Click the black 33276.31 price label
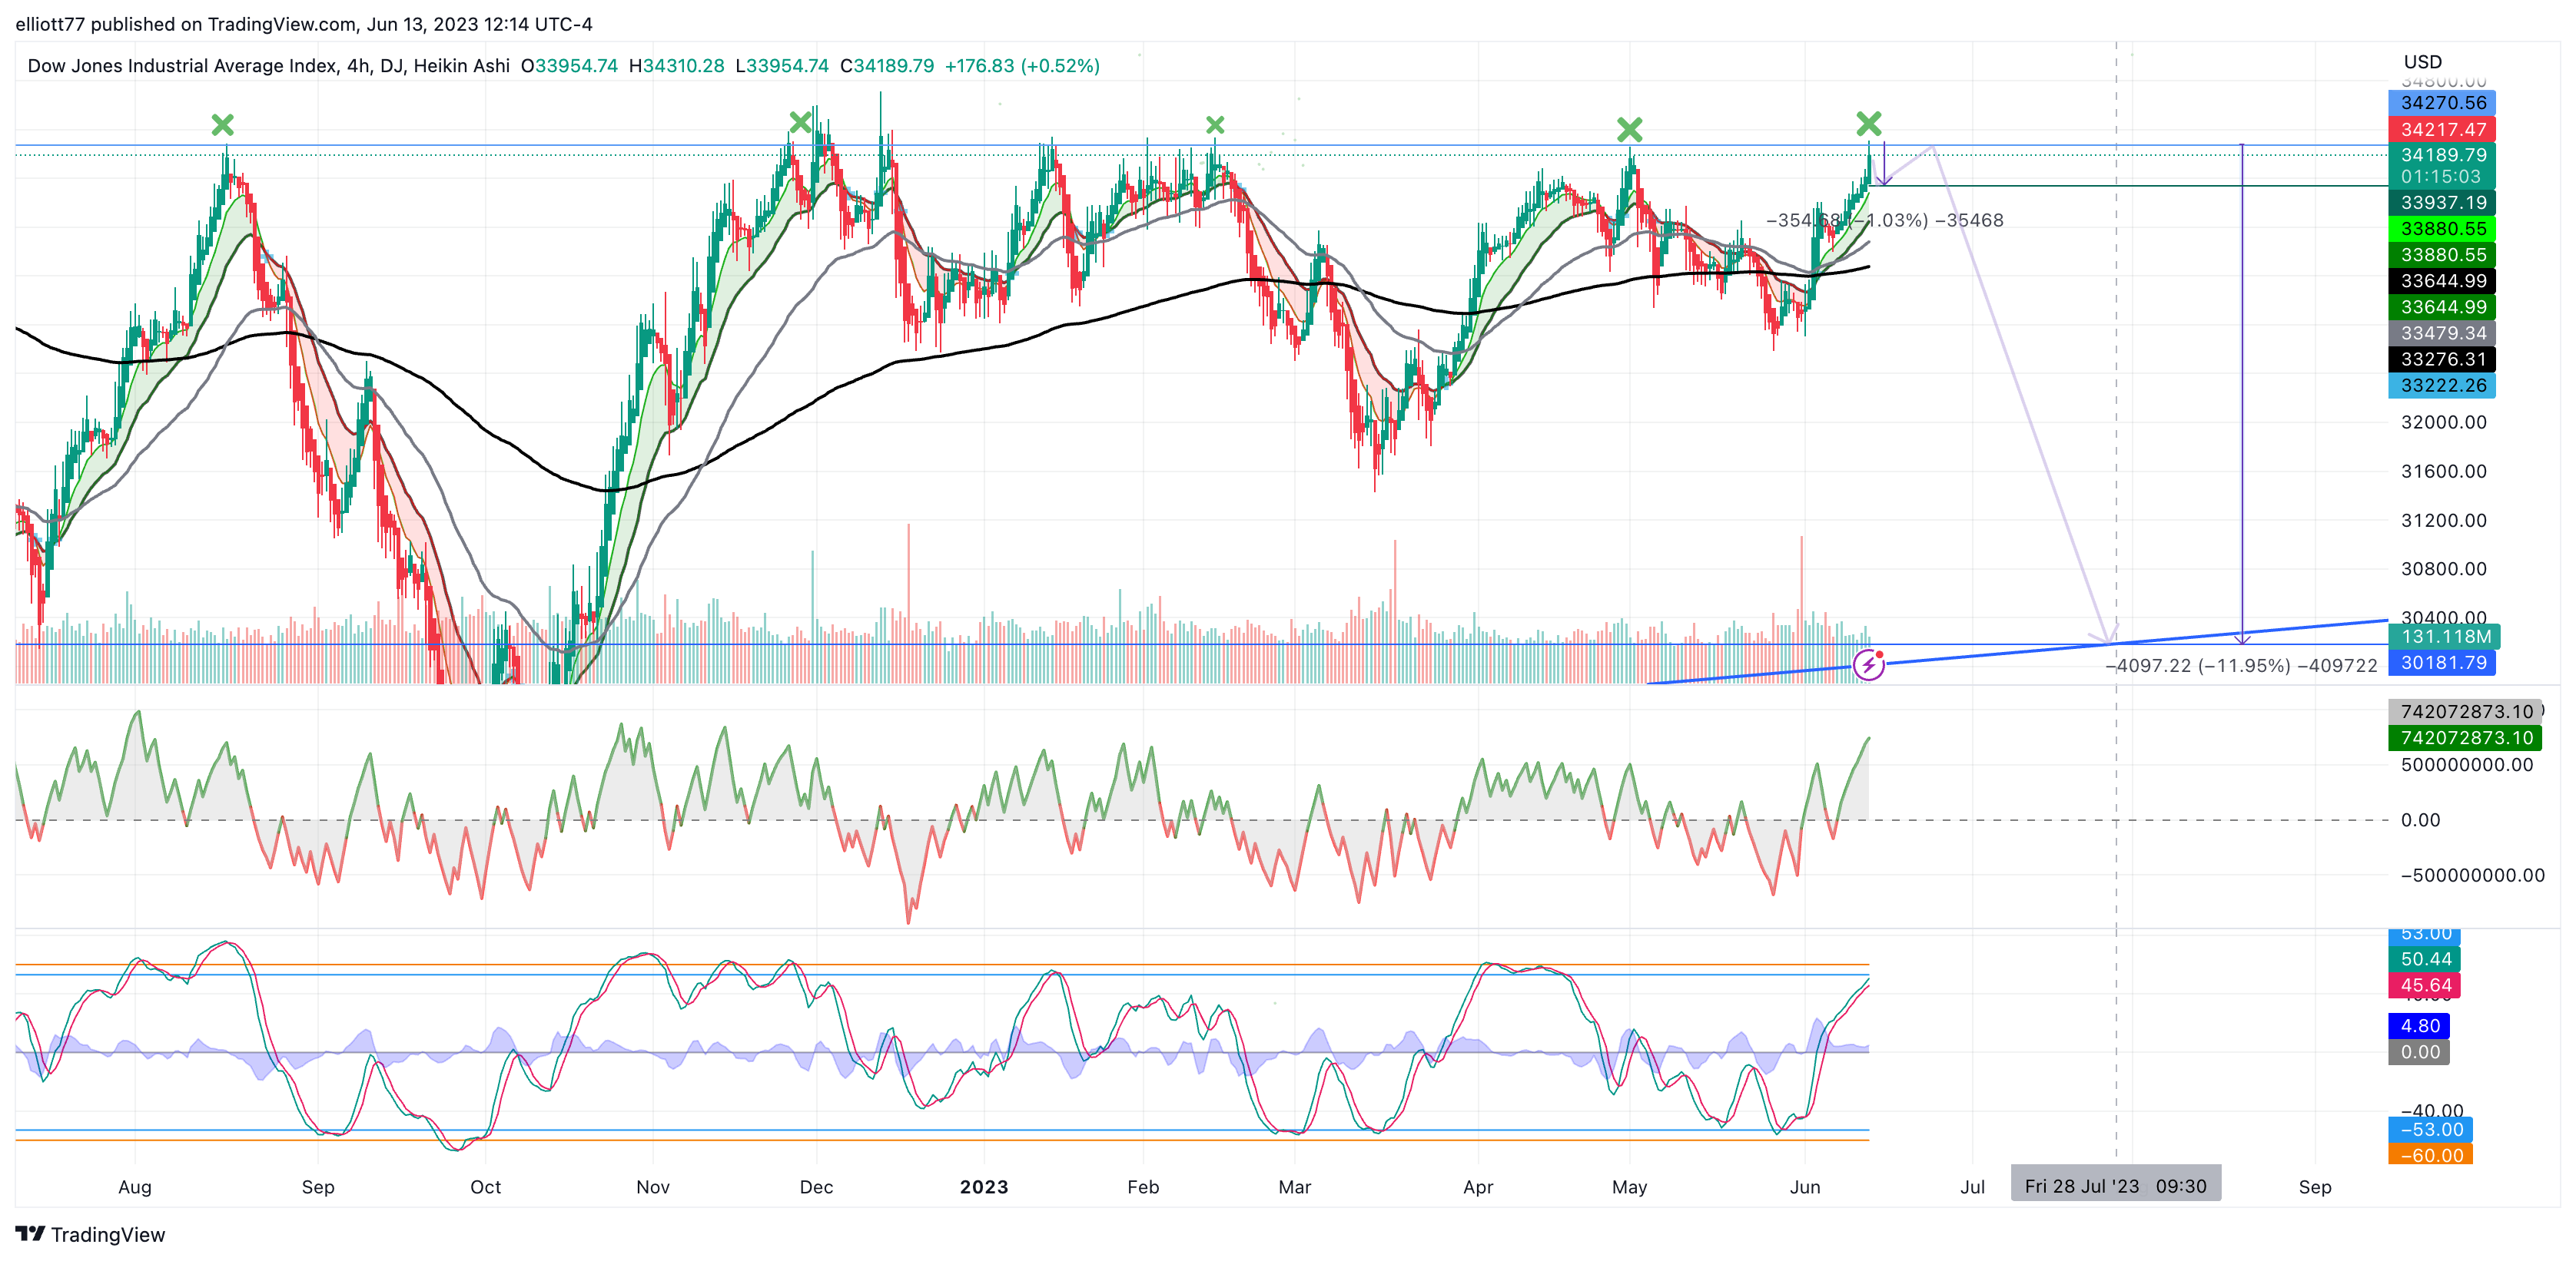This screenshot has width=2576, height=1261. click(x=2442, y=359)
